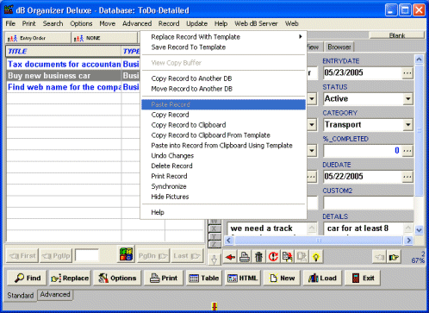Select Print Record menu entry
This screenshot has height=313, width=429.
223,176
